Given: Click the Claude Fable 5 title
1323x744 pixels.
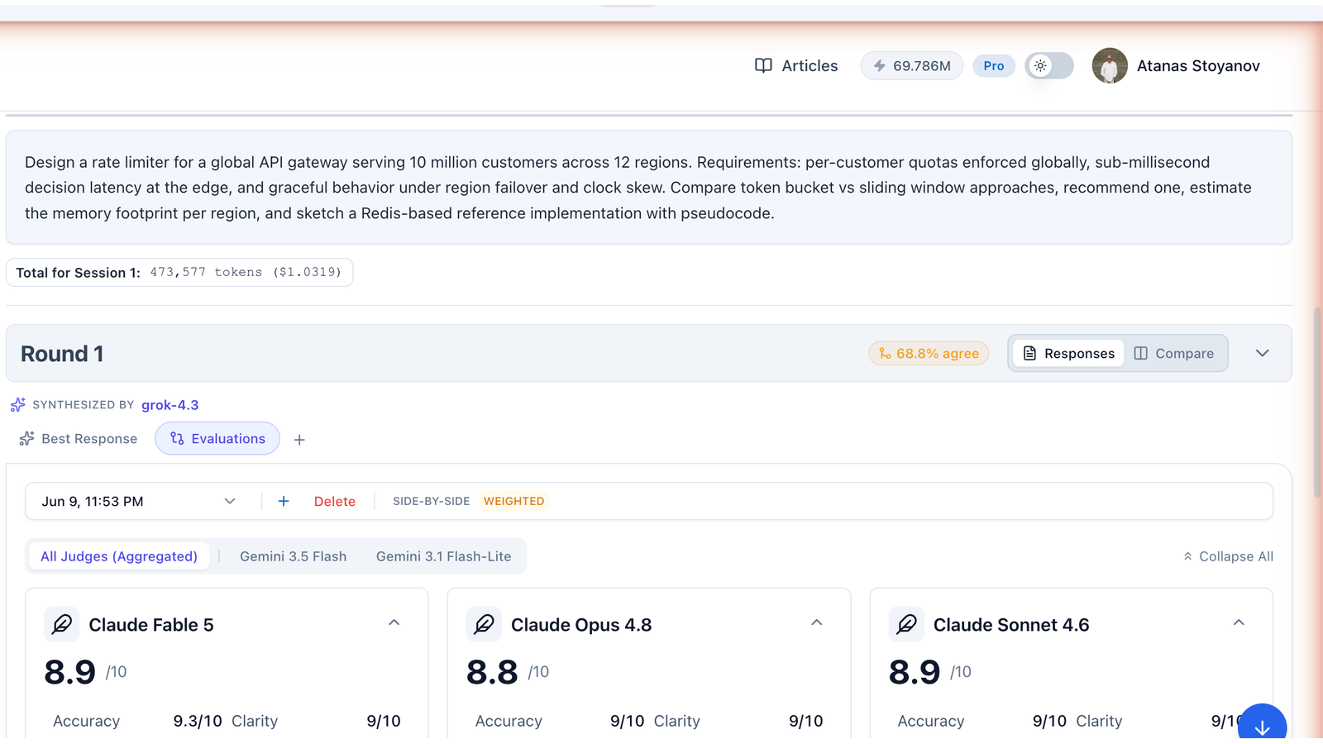Looking at the screenshot, I should [151, 625].
